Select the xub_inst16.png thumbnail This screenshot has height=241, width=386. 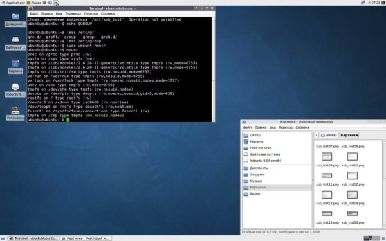tap(353, 213)
